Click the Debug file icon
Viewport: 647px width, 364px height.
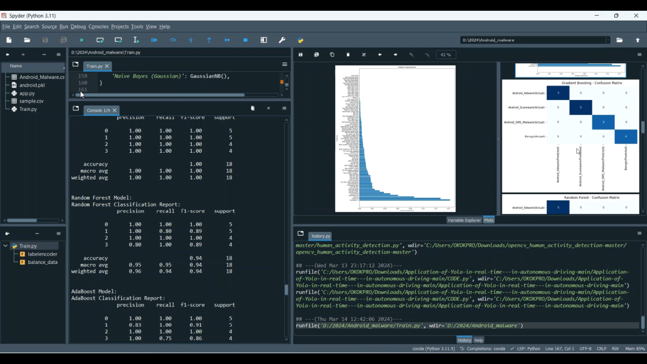(x=154, y=40)
